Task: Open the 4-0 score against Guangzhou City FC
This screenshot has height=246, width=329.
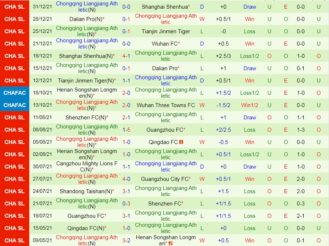Action: click(126, 179)
